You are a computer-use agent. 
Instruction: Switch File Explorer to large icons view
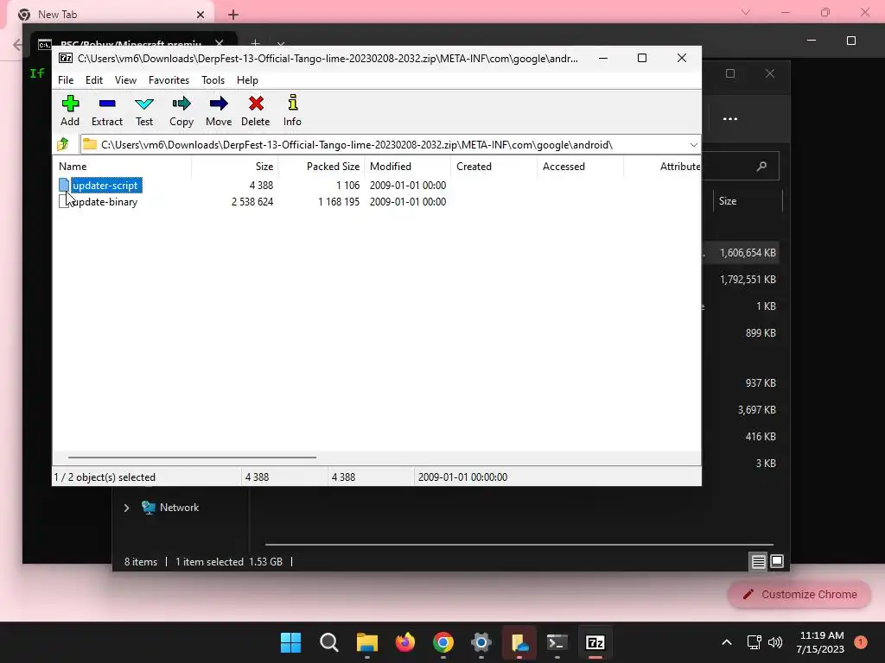(x=777, y=561)
